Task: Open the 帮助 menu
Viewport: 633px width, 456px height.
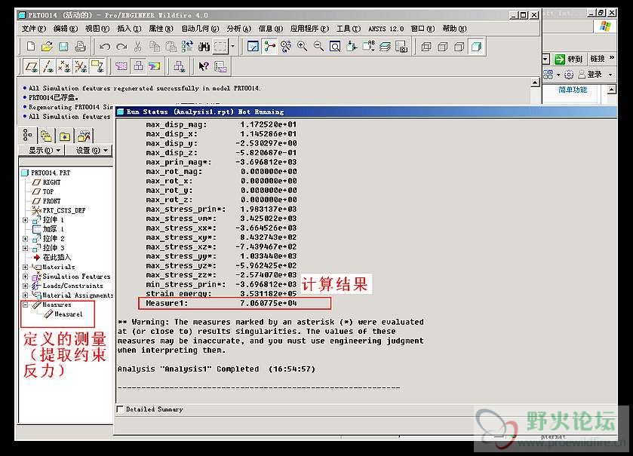Action: coord(454,29)
